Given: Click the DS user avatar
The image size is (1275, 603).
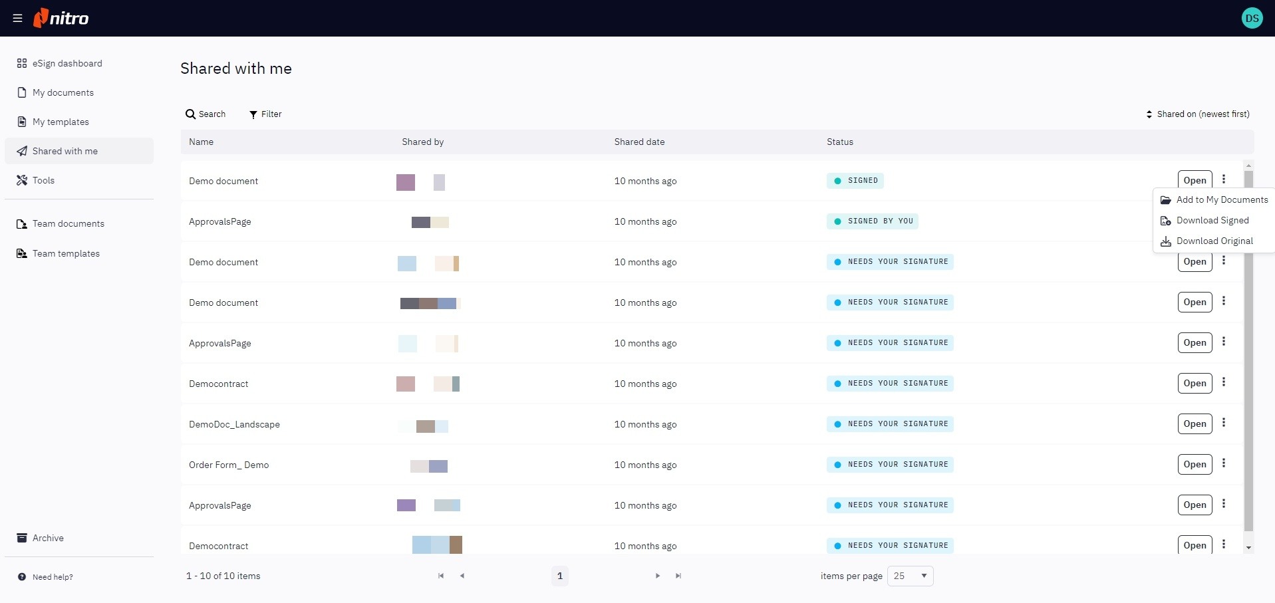Looking at the screenshot, I should [1252, 19].
